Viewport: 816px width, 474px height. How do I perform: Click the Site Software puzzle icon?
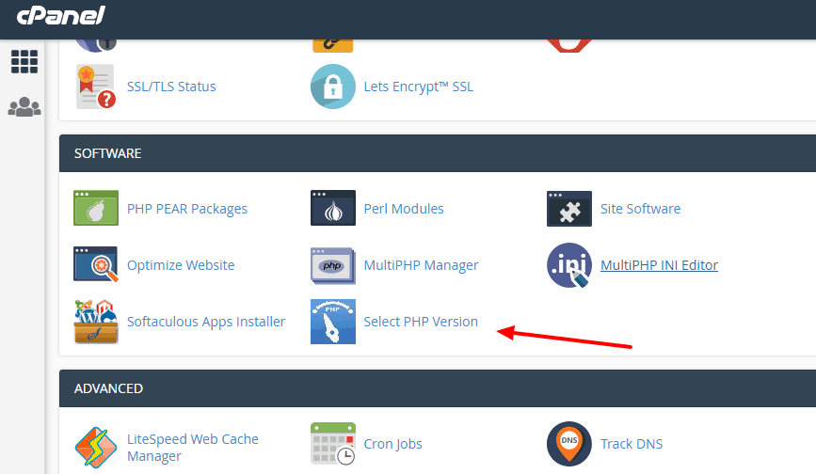(x=569, y=209)
